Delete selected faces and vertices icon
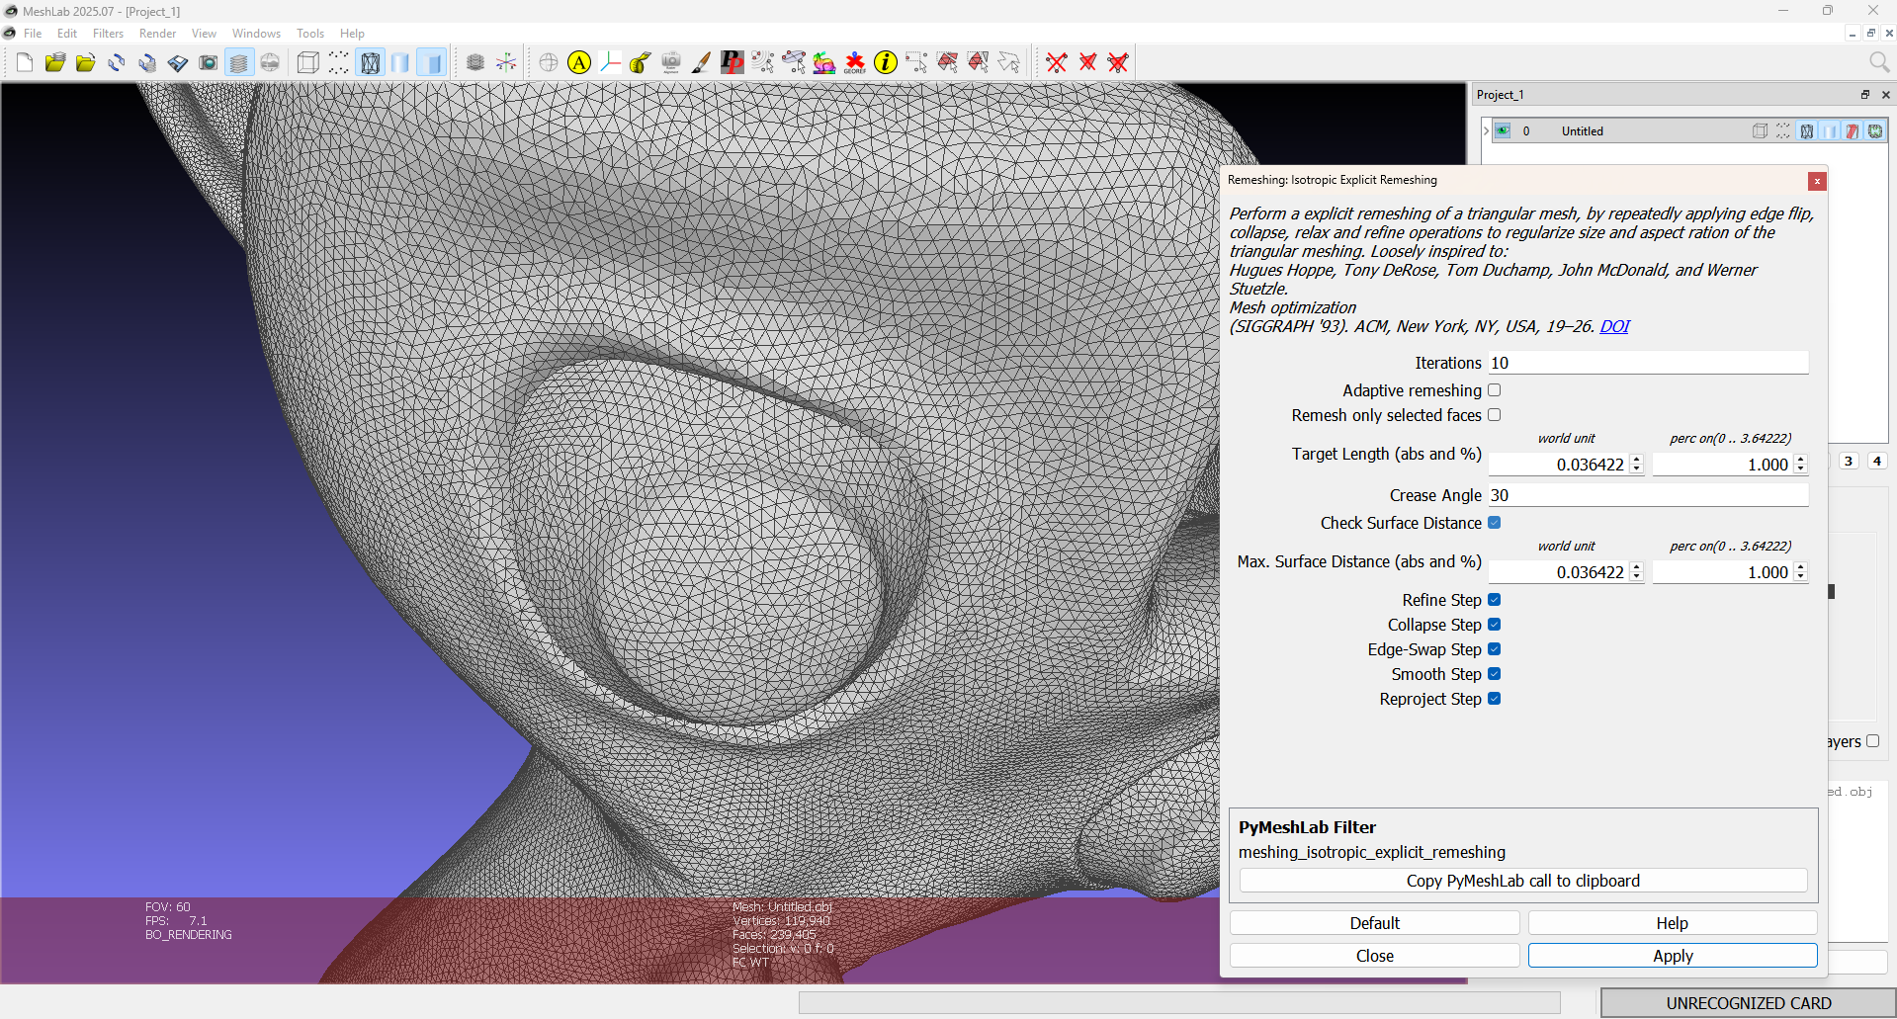The width and height of the screenshot is (1897, 1019). [x=1118, y=63]
